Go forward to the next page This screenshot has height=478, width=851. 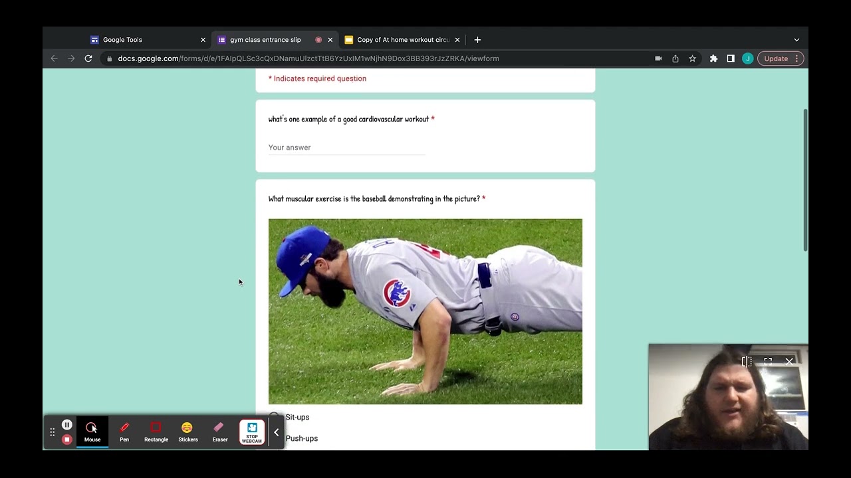71,58
